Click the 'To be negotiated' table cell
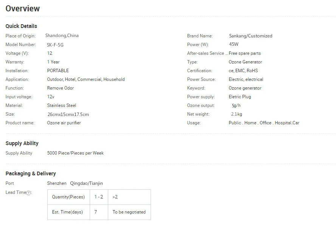Screen dimensions: 336x226 [x=129, y=212]
